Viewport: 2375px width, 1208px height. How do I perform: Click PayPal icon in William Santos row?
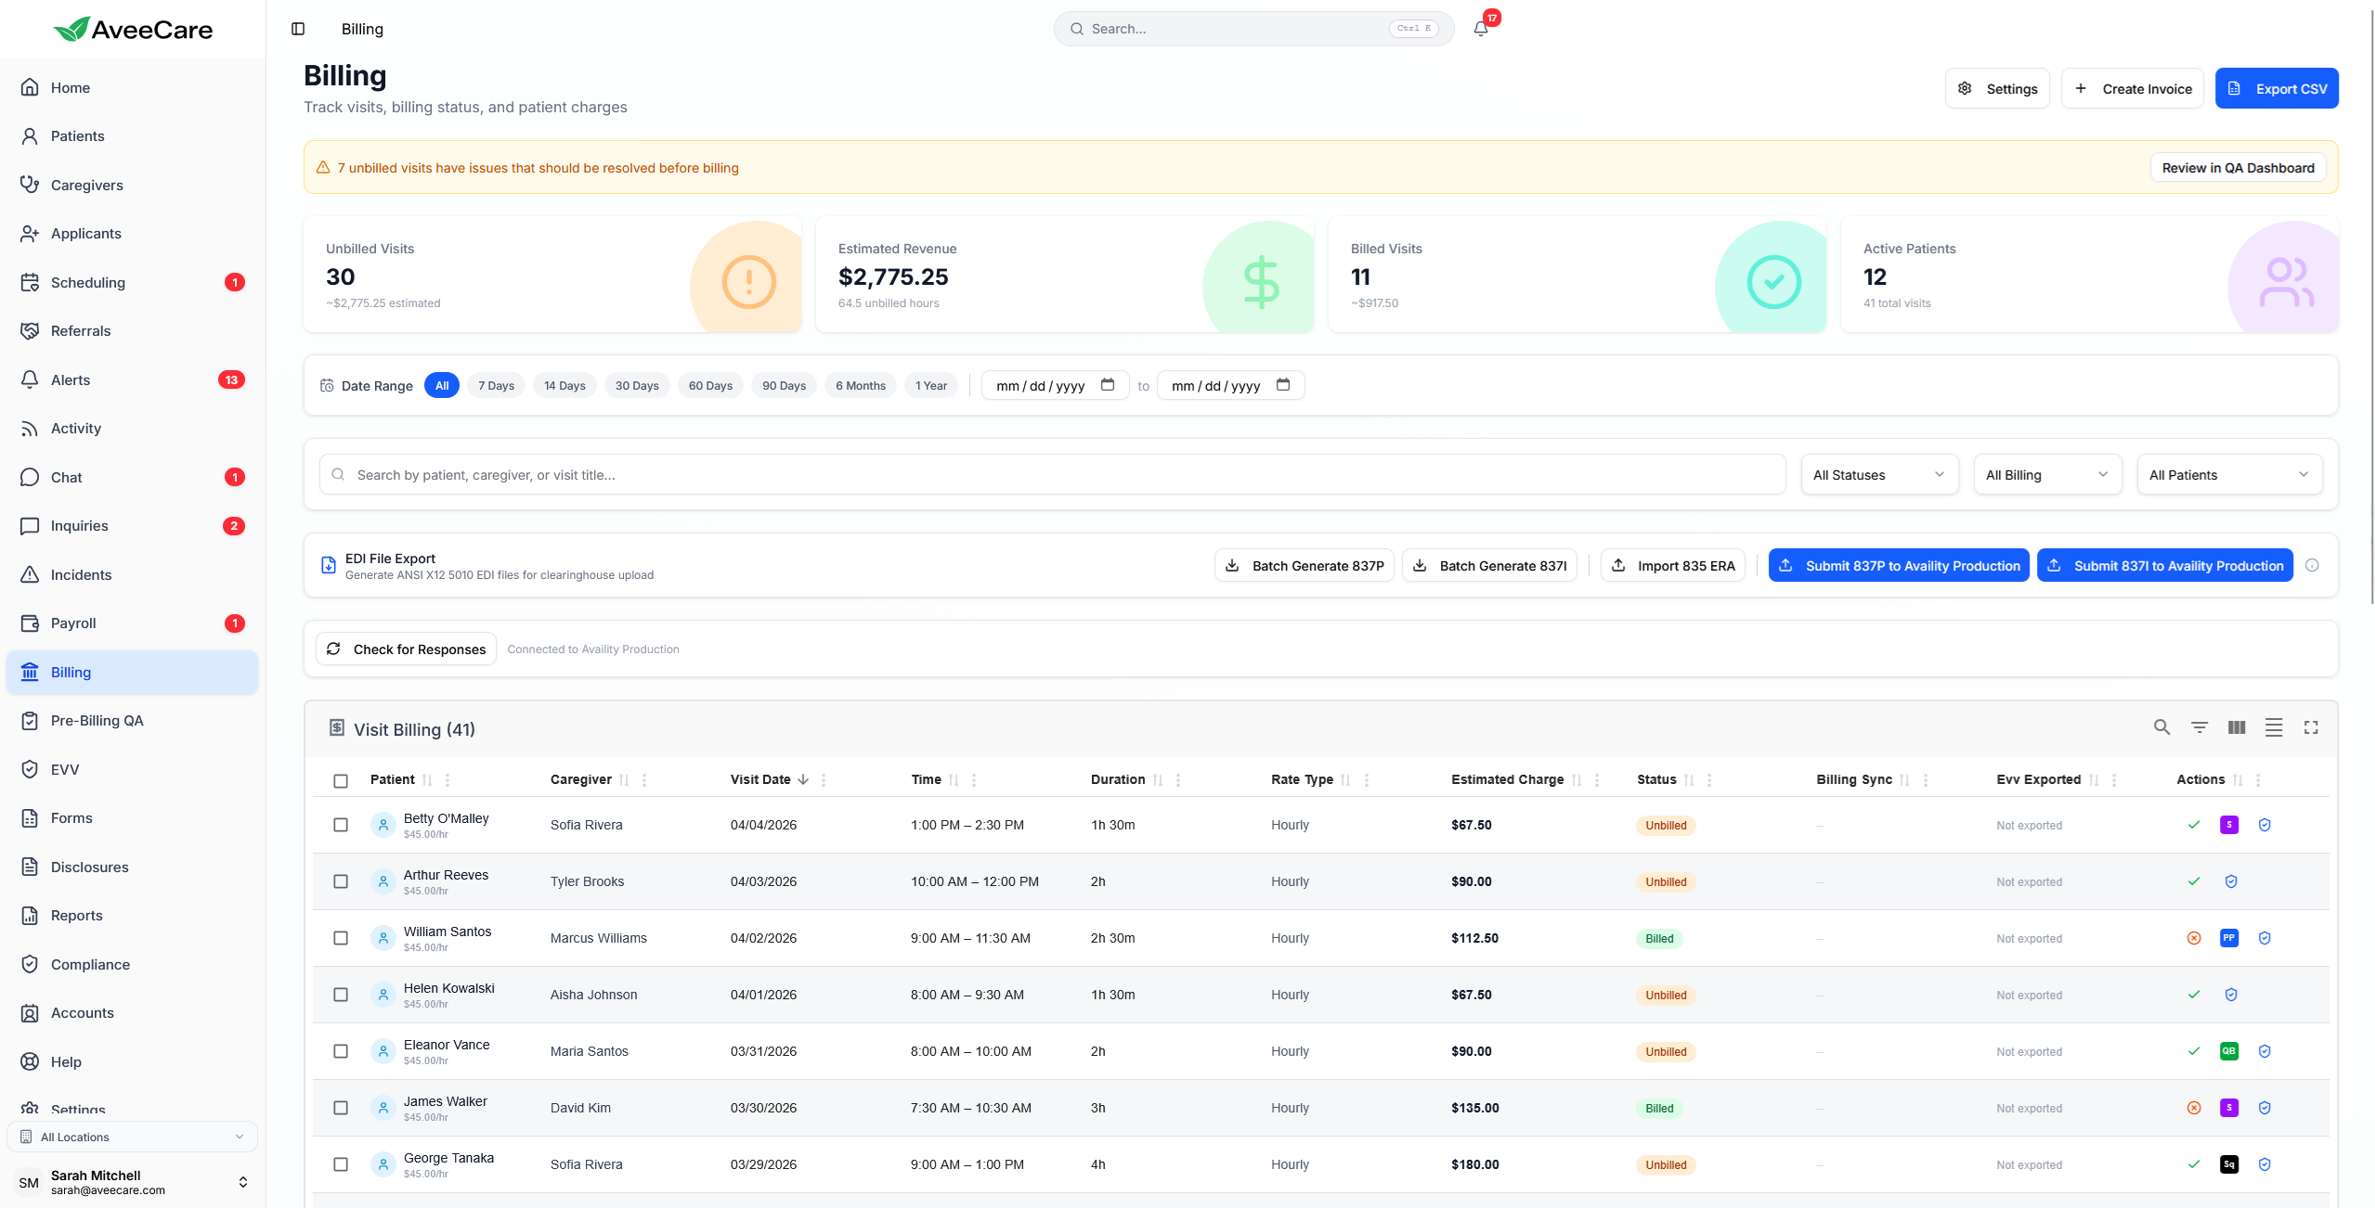pos(2228,938)
